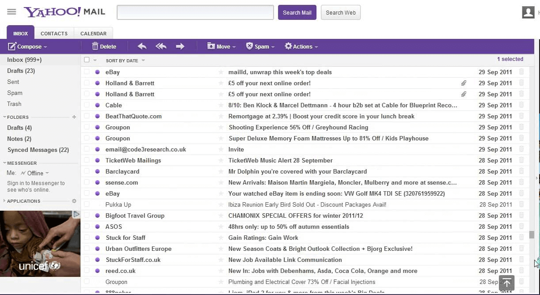Click the add folder plus icon
This screenshot has height=295, width=540.
coord(74,117)
